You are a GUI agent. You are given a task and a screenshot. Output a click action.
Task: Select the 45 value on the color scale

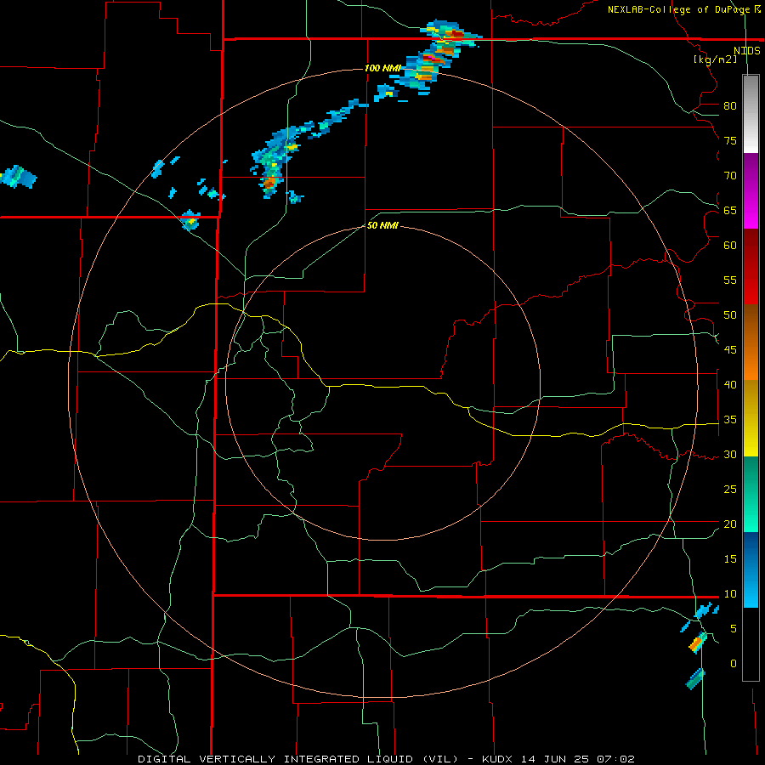coord(730,350)
